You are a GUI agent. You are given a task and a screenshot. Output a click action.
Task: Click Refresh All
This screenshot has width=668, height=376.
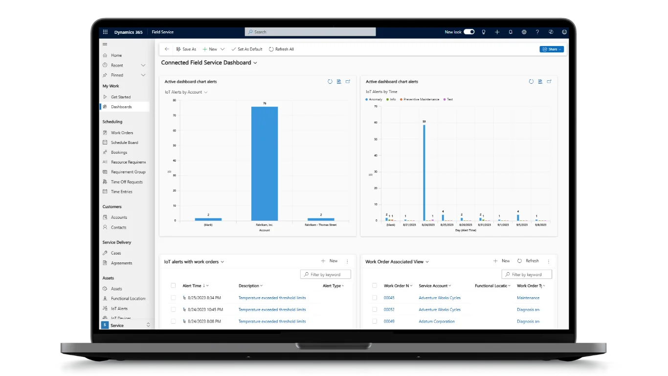(281, 49)
